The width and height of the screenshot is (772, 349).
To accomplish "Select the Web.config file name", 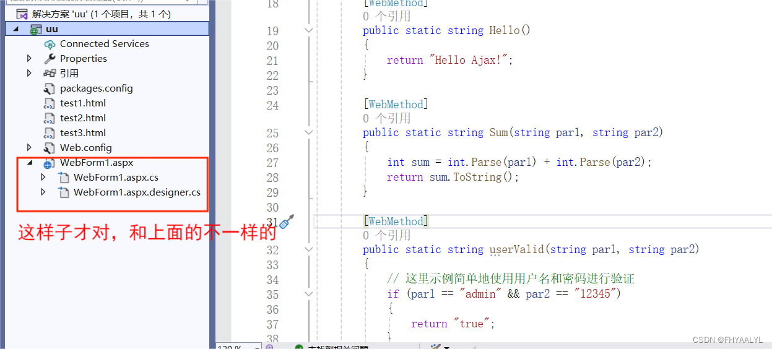I will tap(86, 148).
